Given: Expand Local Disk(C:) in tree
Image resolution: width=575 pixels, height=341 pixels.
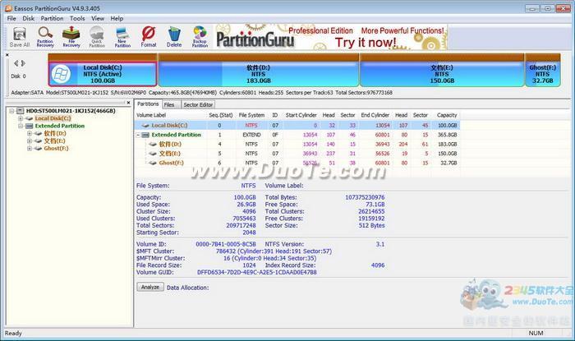Looking at the screenshot, I should 21,118.
